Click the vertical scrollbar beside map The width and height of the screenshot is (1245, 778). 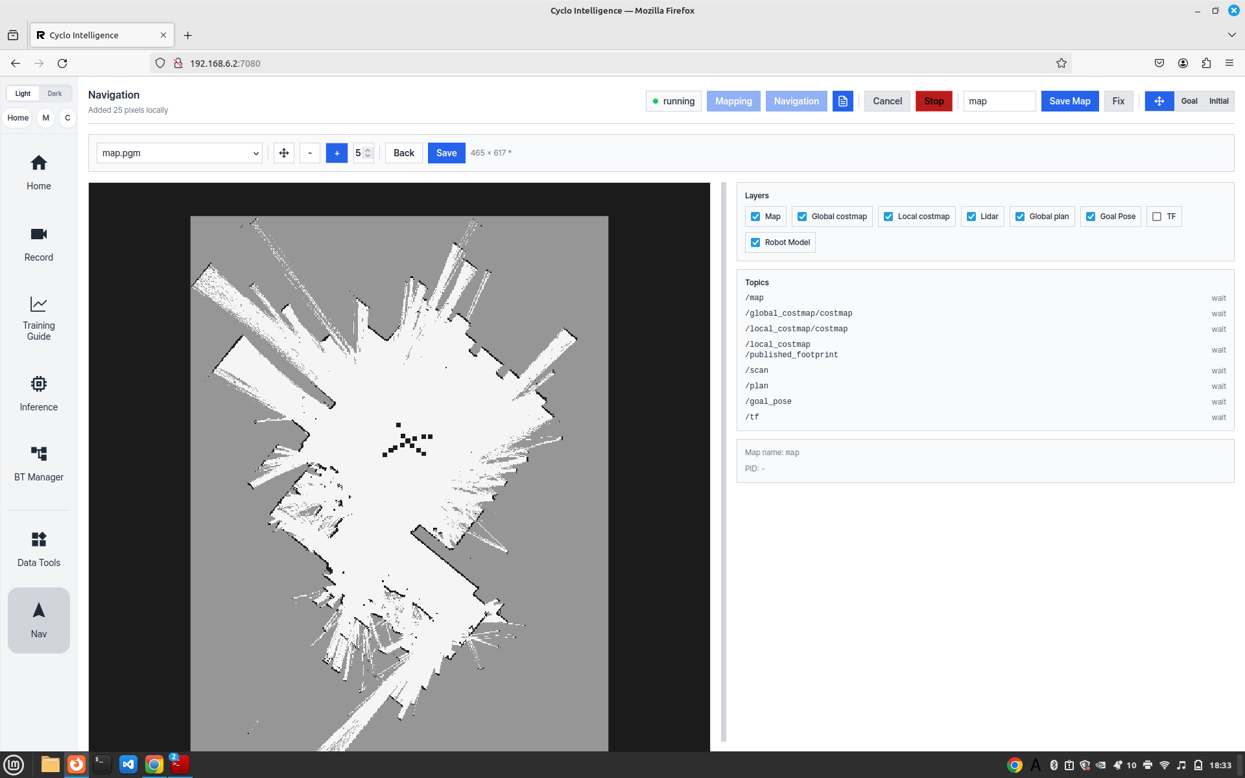click(x=724, y=462)
